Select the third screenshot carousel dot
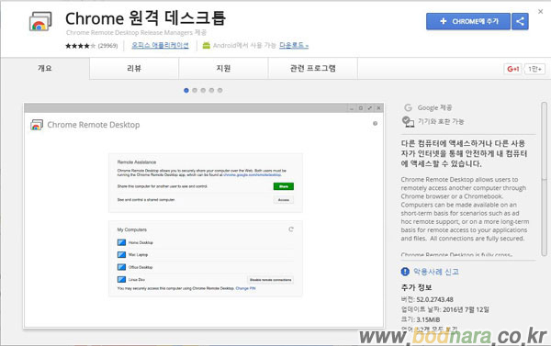This screenshot has height=346, width=551. pyautogui.click(x=203, y=90)
